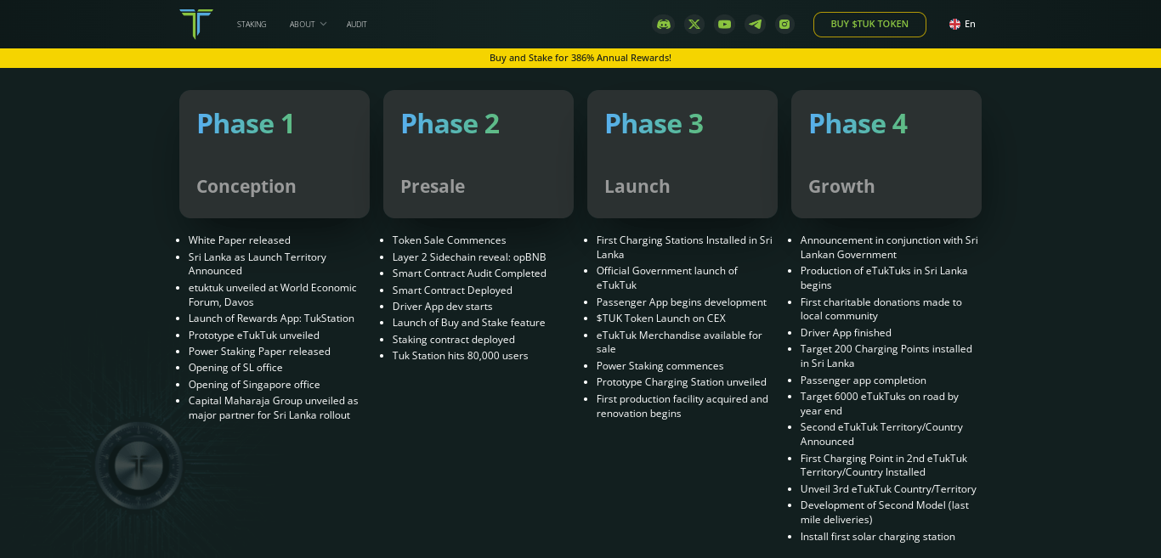
Task: Open the X (Twitter) social link
Action: click(694, 24)
